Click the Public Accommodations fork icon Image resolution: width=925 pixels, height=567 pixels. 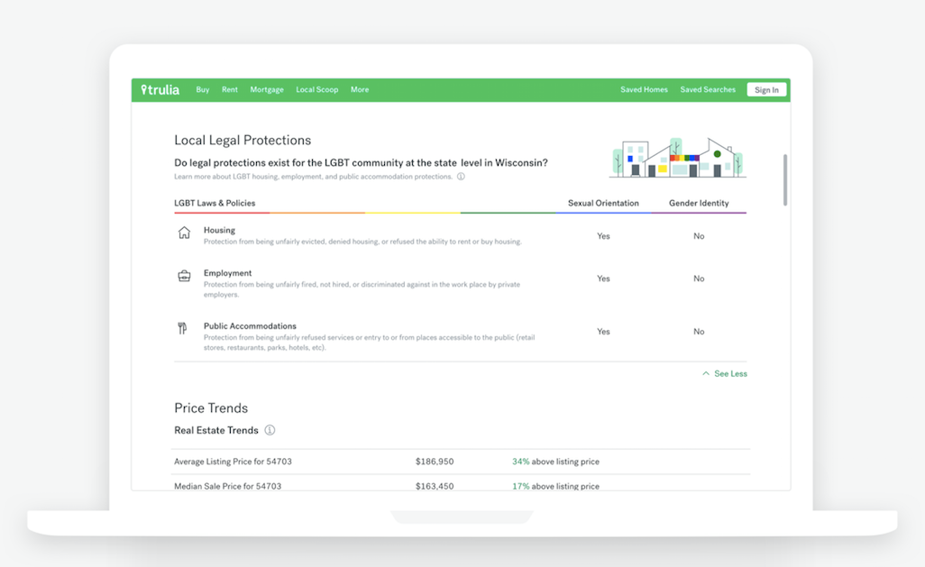point(183,329)
